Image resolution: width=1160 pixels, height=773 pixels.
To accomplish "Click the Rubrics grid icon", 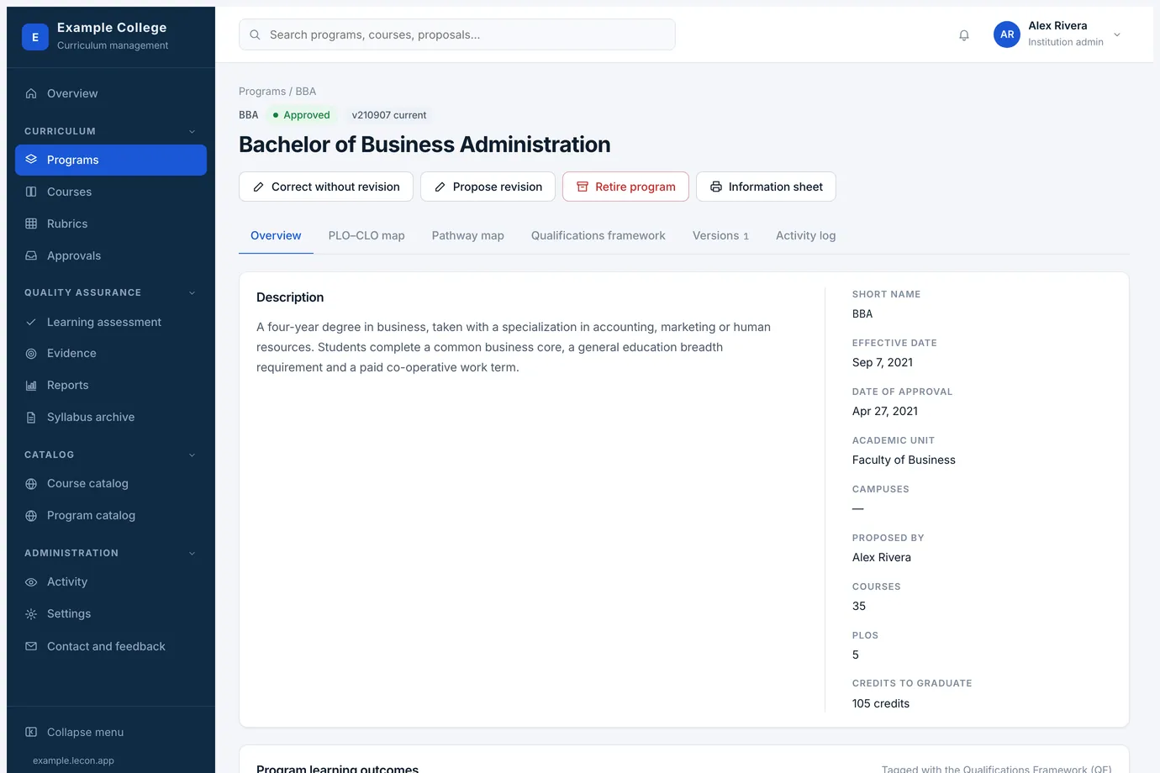I will click(x=31, y=223).
